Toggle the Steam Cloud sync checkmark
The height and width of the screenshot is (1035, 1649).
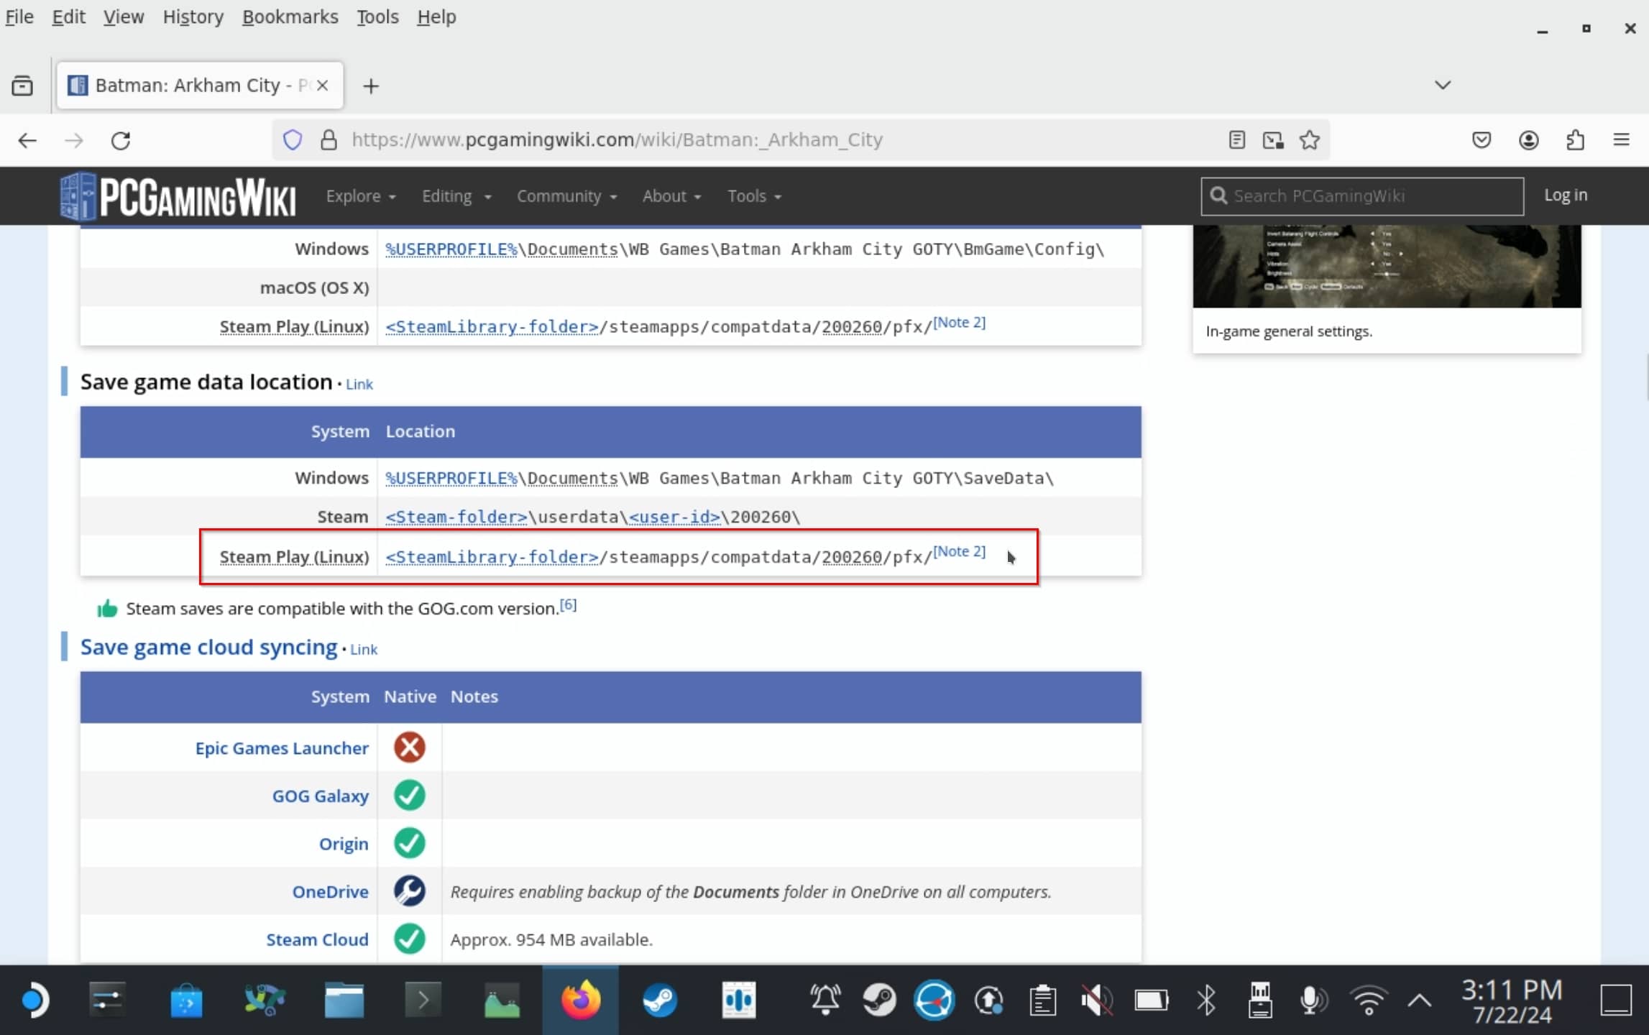(x=409, y=939)
